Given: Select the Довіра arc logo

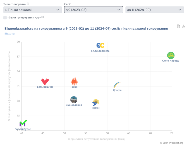Looking at the screenshot, I should 117,85.
